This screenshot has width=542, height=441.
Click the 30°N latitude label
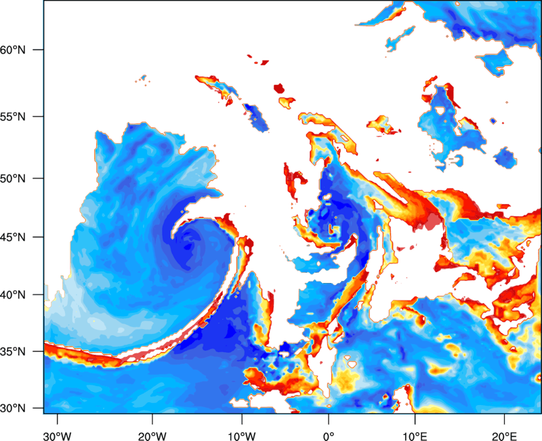(x=13, y=408)
